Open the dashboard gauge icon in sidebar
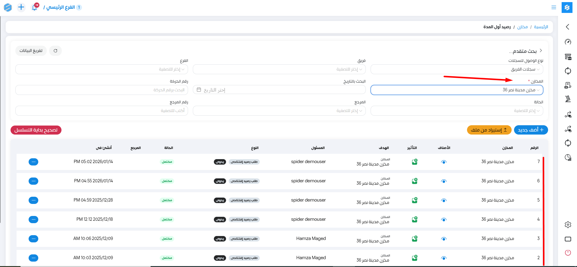 pos(568,42)
